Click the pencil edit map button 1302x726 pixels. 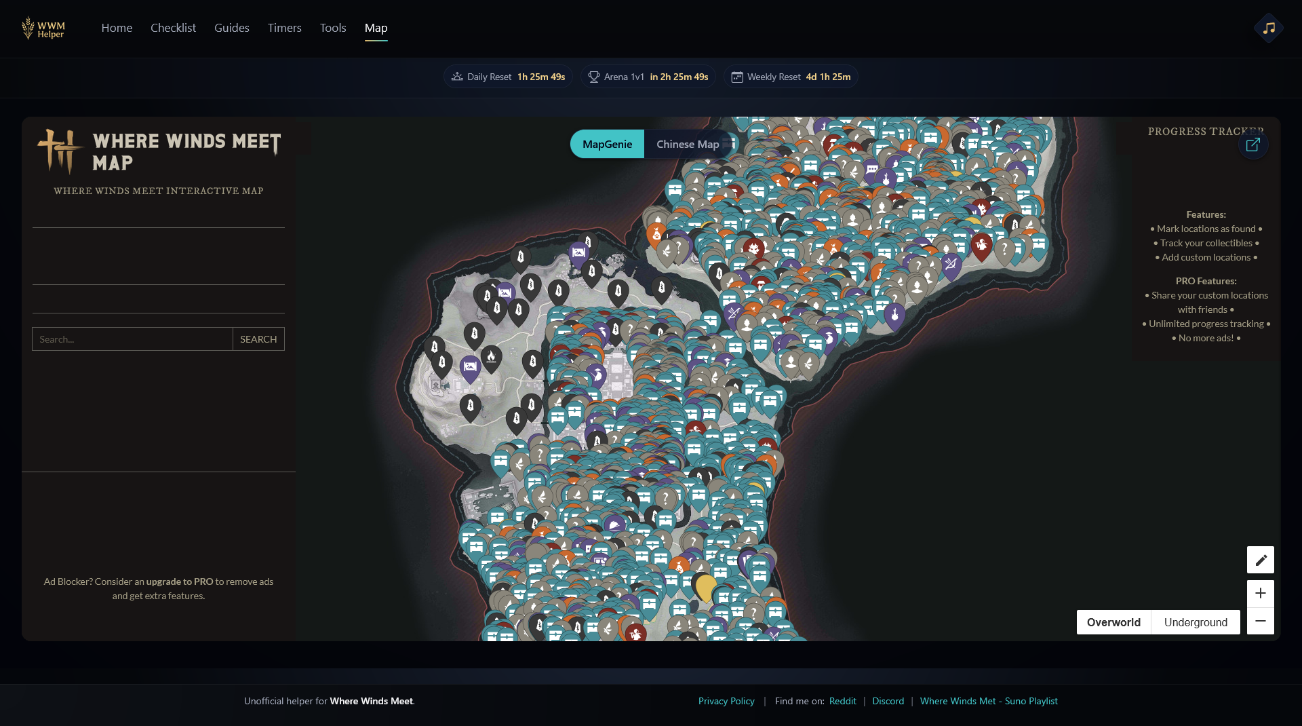tap(1261, 560)
